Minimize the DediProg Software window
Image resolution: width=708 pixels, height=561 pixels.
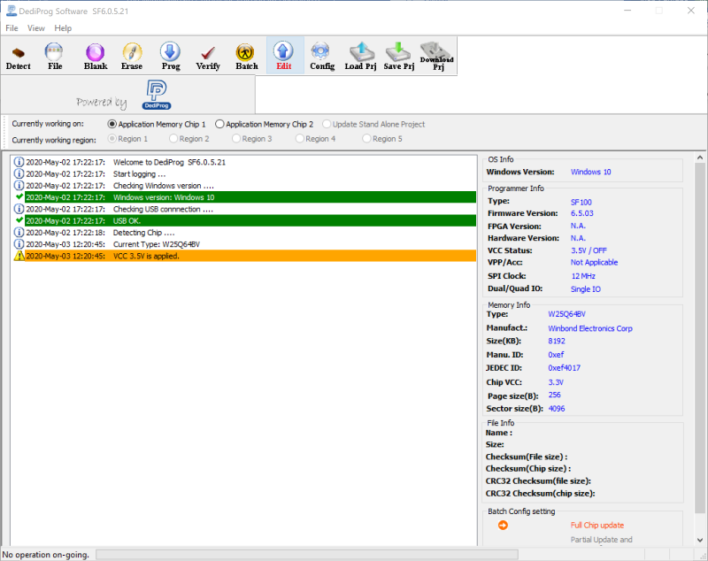(627, 11)
